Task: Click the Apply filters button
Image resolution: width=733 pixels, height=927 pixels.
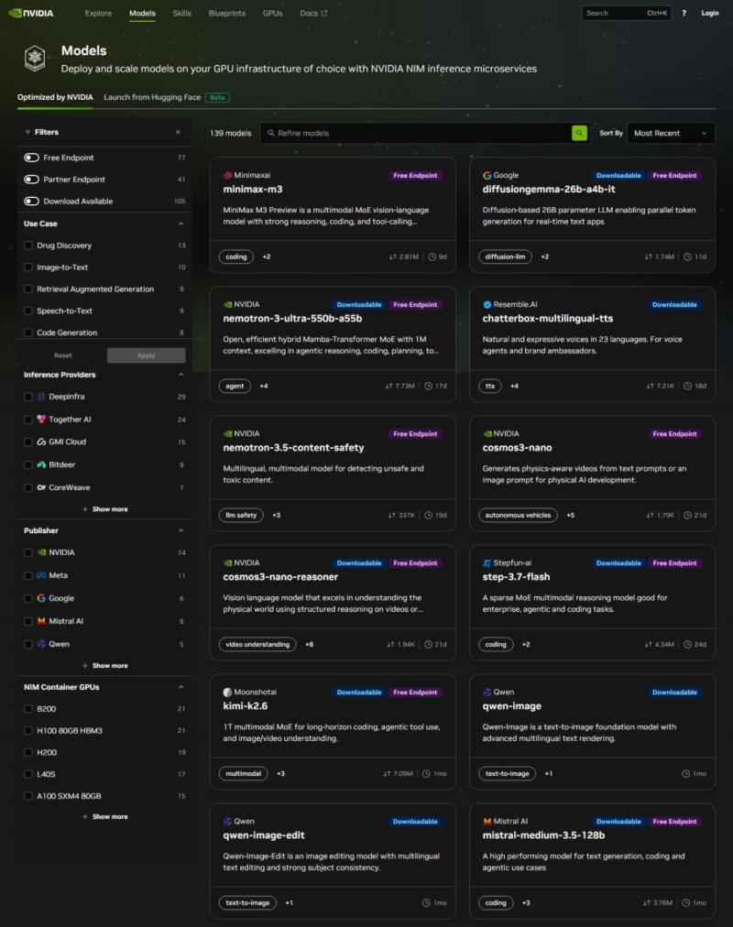Action: tap(146, 355)
